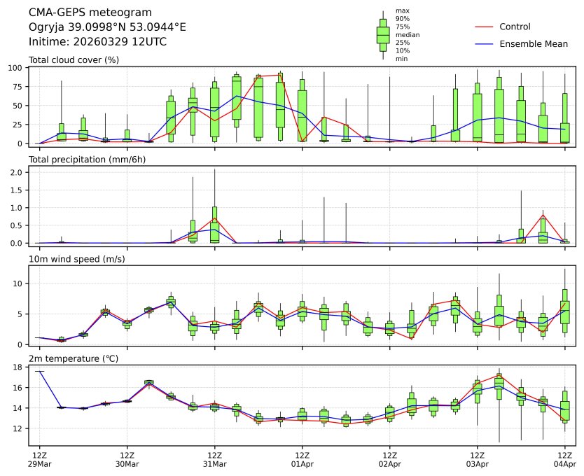Click the 100 tick on cloud cover axis
Screen dimensions: 584x476
click(x=18, y=68)
